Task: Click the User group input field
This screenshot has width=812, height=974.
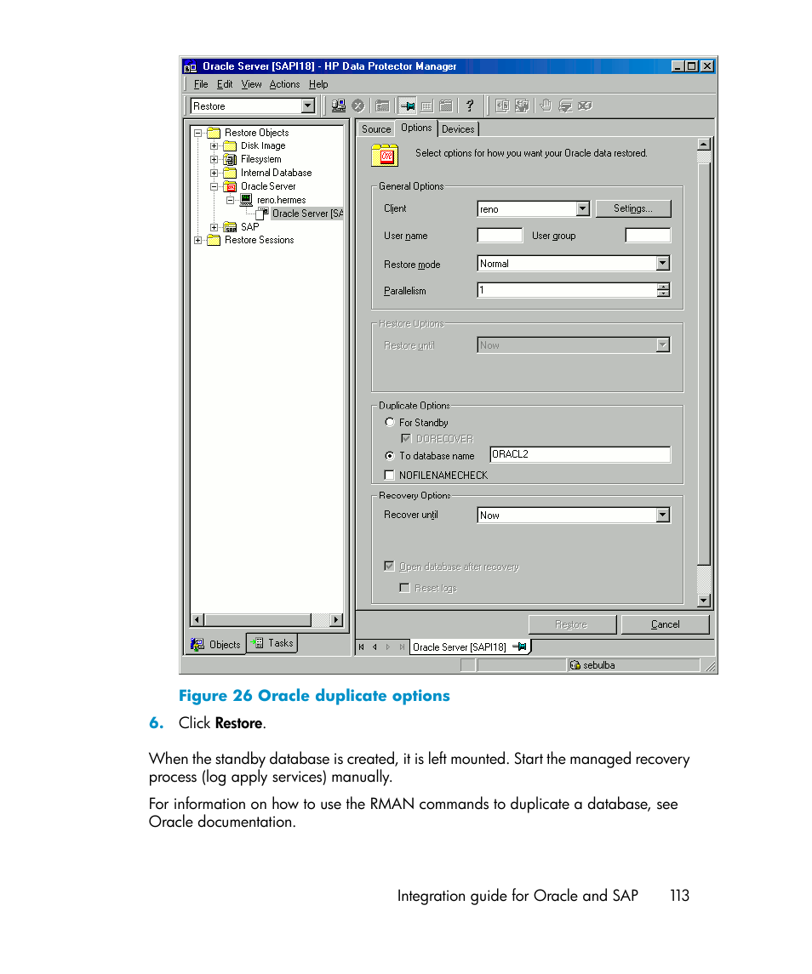Action: [x=648, y=236]
